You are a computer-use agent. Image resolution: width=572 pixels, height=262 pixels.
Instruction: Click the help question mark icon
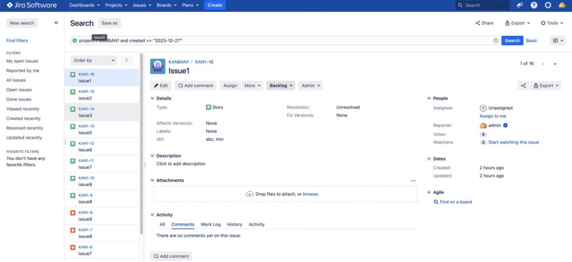[533, 5]
